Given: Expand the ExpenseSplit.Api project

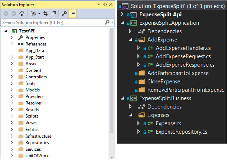Looking at the screenshot, I should pyautogui.click(x=122, y=14).
